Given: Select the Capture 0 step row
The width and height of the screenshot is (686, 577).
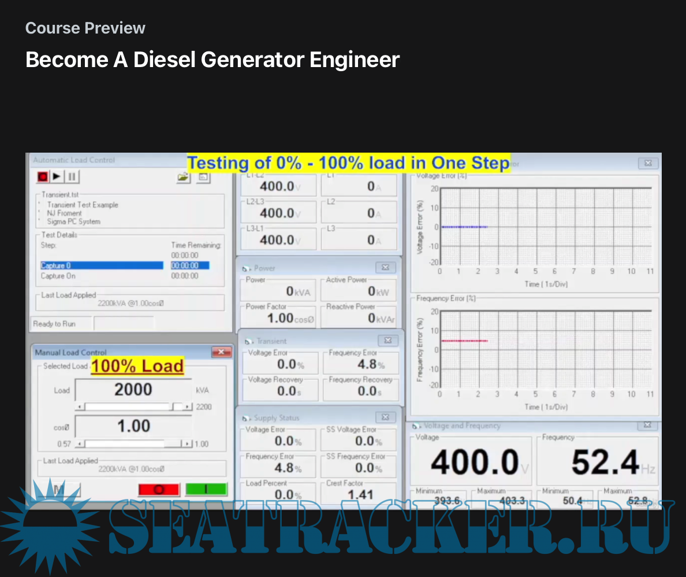Looking at the screenshot, I should pyautogui.click(x=102, y=266).
